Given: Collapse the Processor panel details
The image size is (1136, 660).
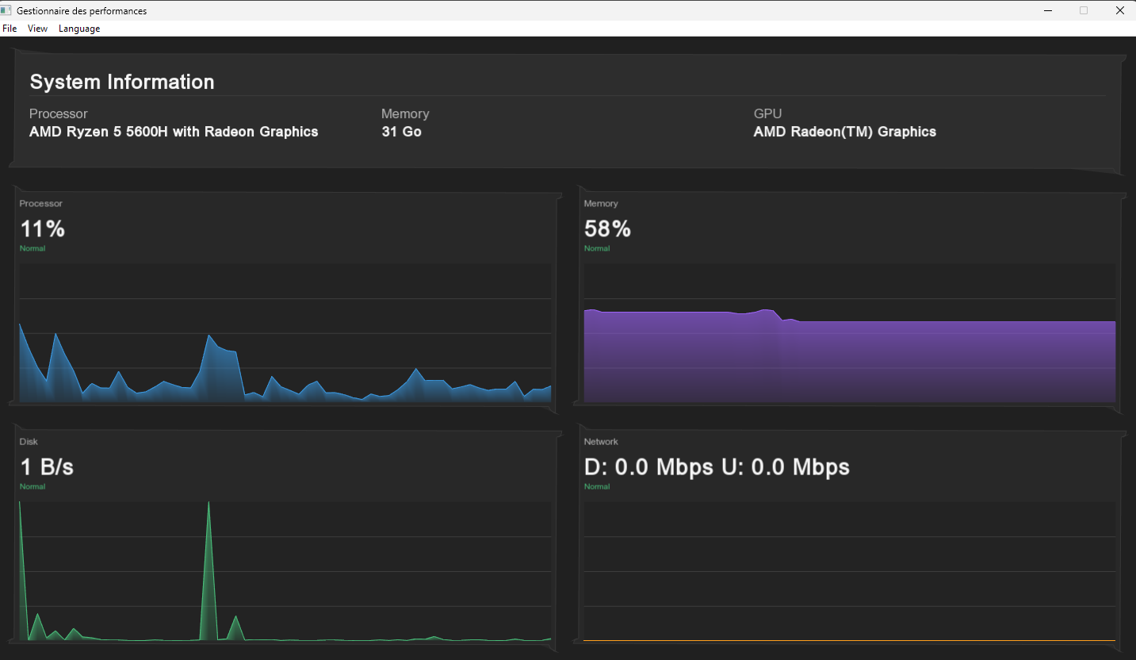Looking at the screenshot, I should (40, 203).
